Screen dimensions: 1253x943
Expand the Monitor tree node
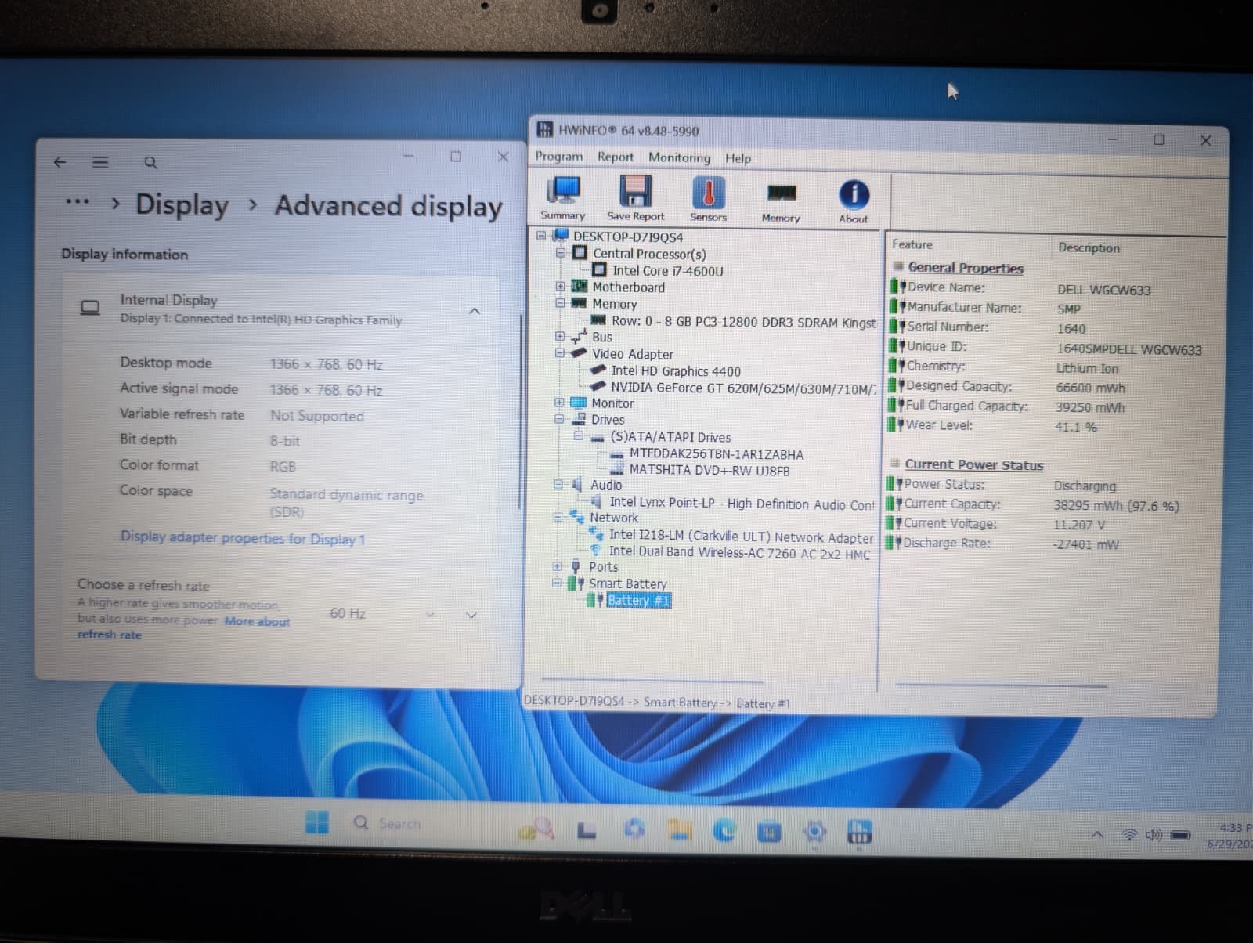pyautogui.click(x=559, y=403)
